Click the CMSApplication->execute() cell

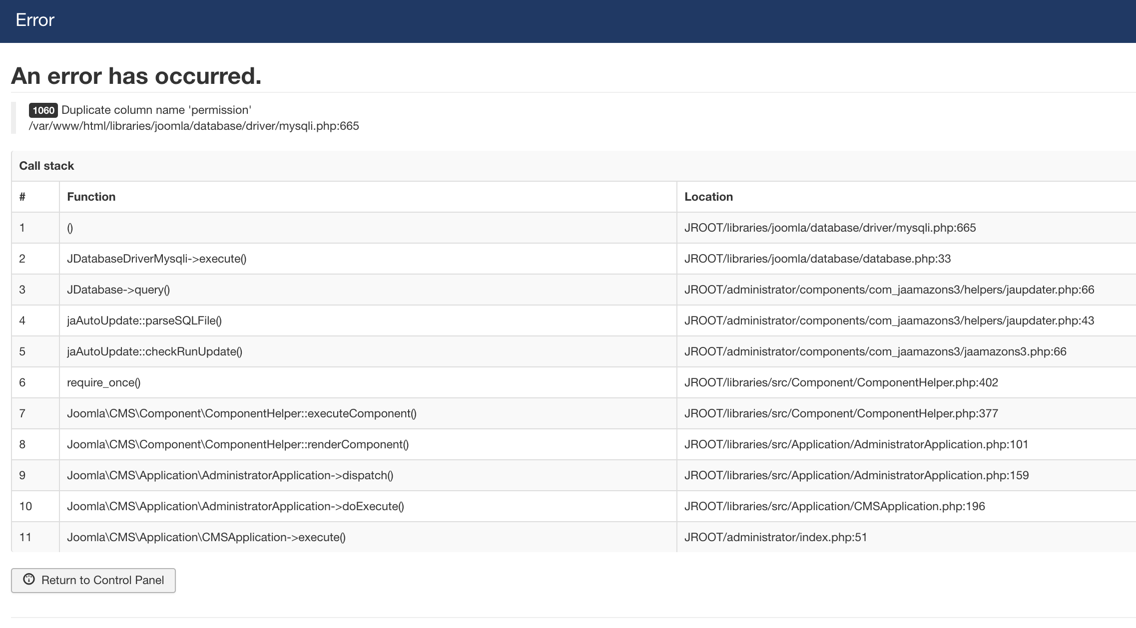(206, 538)
